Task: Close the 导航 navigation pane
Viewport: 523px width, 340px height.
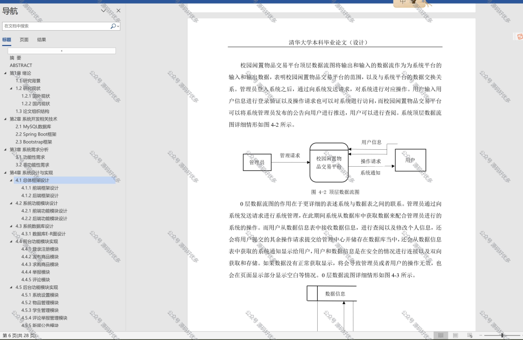Action: [x=118, y=11]
